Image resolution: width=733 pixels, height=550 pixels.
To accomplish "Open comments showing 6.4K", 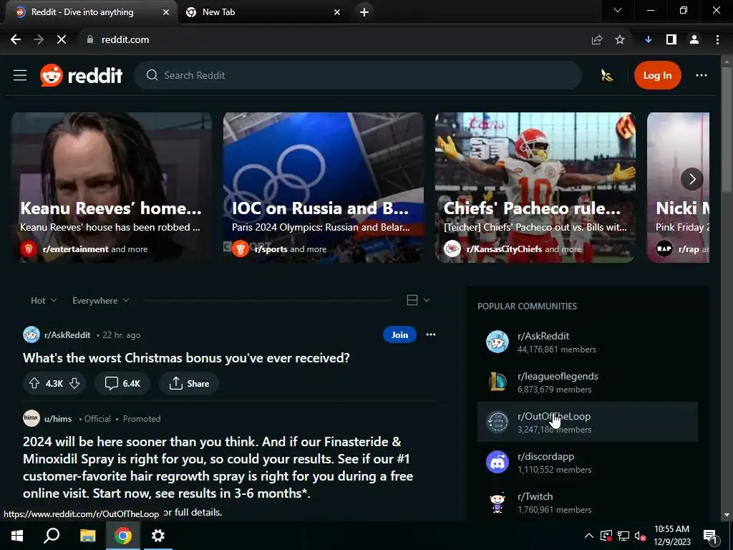I will coord(122,384).
